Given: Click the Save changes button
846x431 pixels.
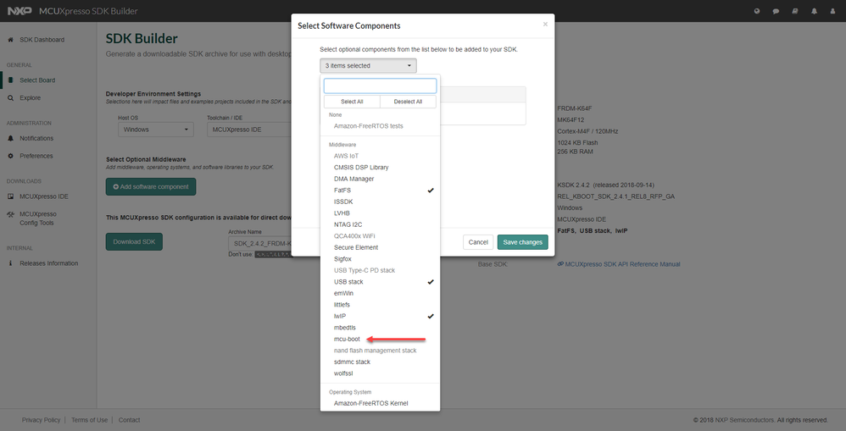Looking at the screenshot, I should pyautogui.click(x=522, y=242).
